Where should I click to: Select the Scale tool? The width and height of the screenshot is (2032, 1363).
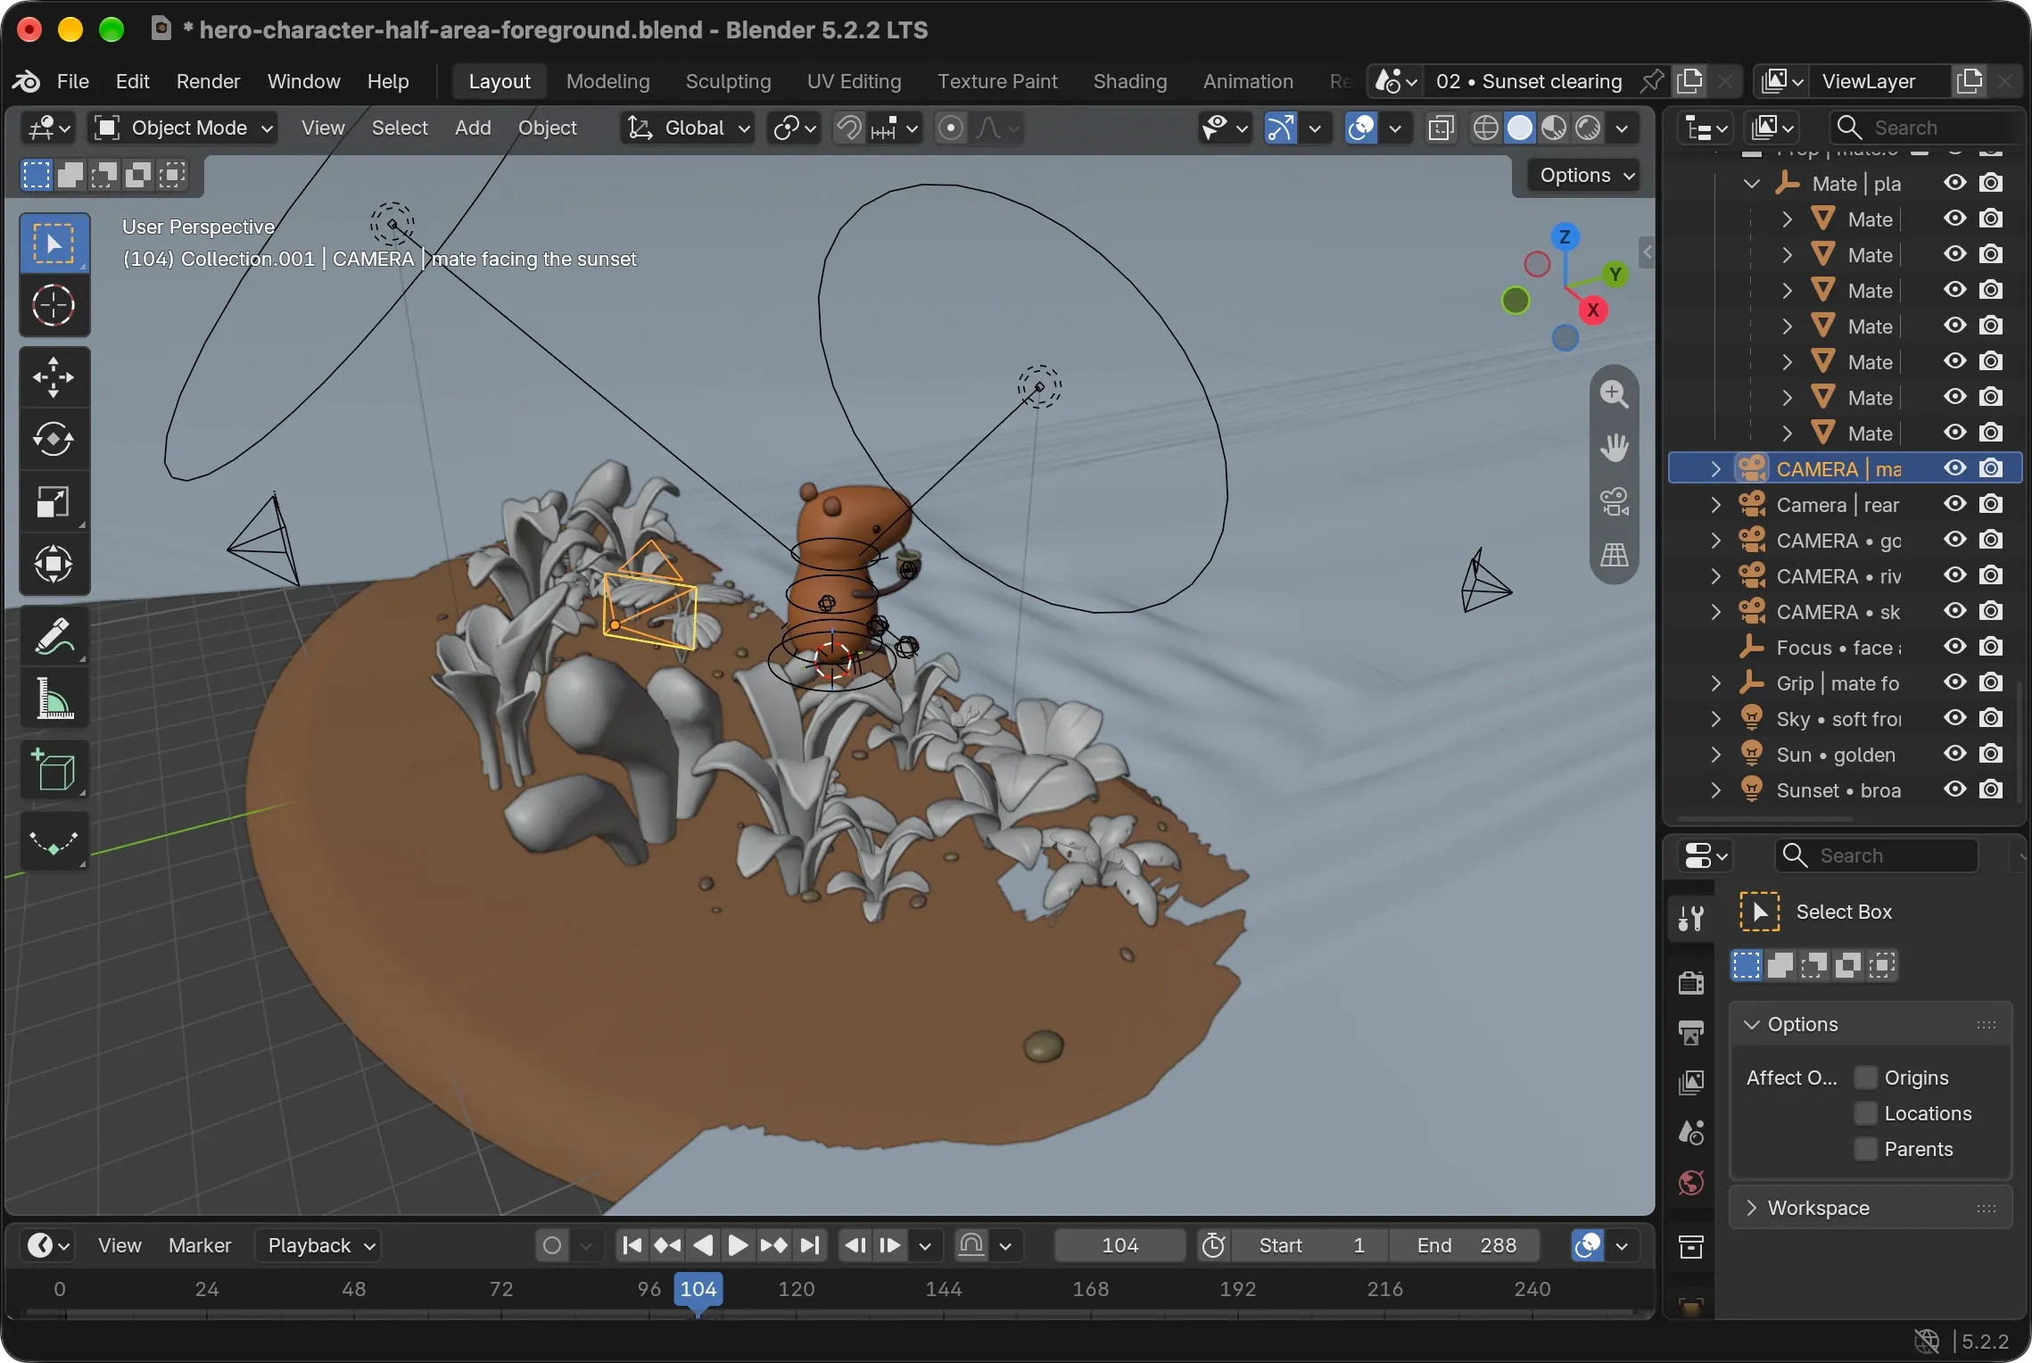pyautogui.click(x=54, y=502)
